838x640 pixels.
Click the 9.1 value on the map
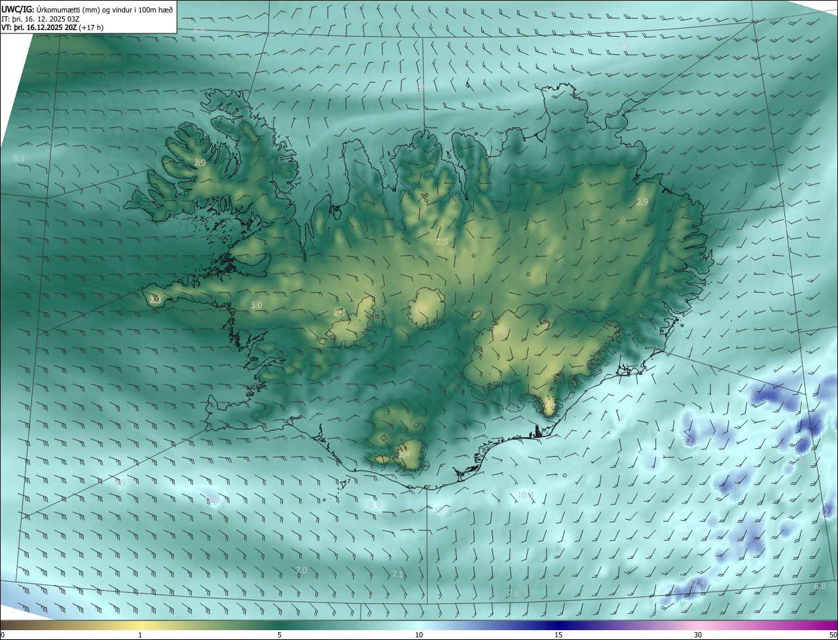point(623,46)
